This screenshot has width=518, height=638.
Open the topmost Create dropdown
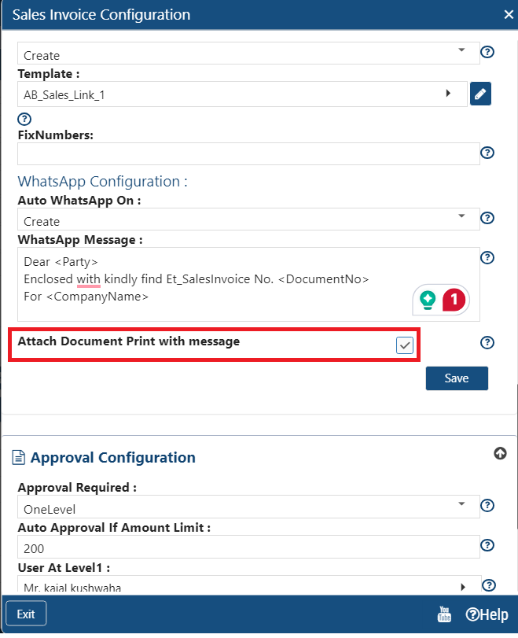point(248,53)
